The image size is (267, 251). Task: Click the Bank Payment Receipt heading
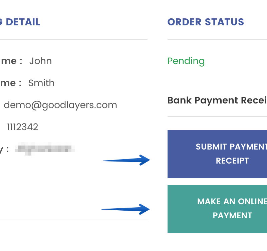tap(217, 100)
